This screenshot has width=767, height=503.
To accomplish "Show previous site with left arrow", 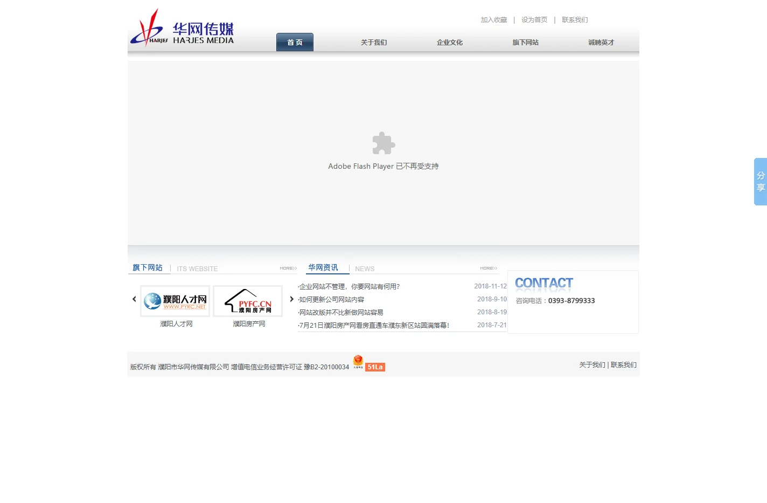I will [x=134, y=299].
